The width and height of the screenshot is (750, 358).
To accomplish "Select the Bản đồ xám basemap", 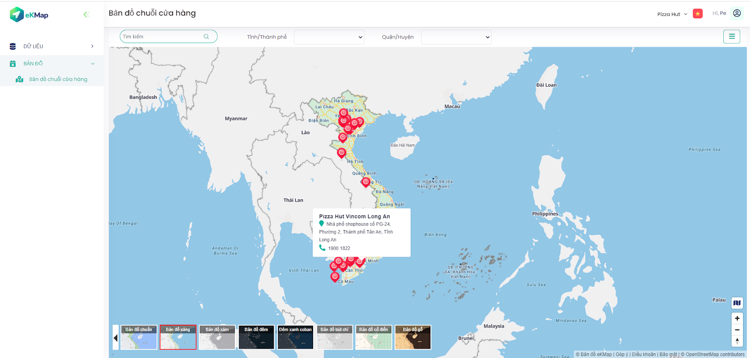I will click(217, 337).
